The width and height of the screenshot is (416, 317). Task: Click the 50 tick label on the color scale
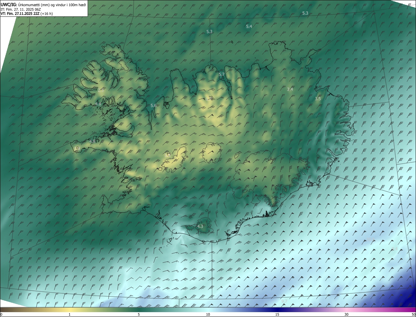tap(413, 314)
